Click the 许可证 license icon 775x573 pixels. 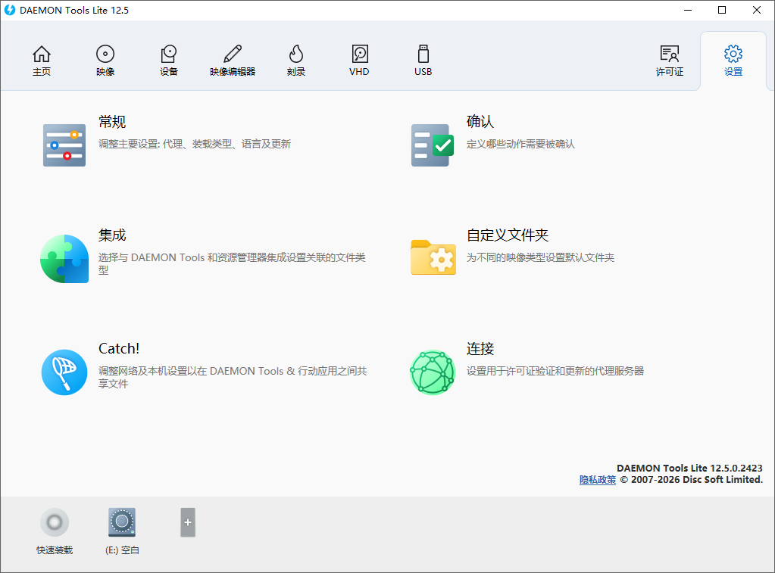tap(669, 59)
